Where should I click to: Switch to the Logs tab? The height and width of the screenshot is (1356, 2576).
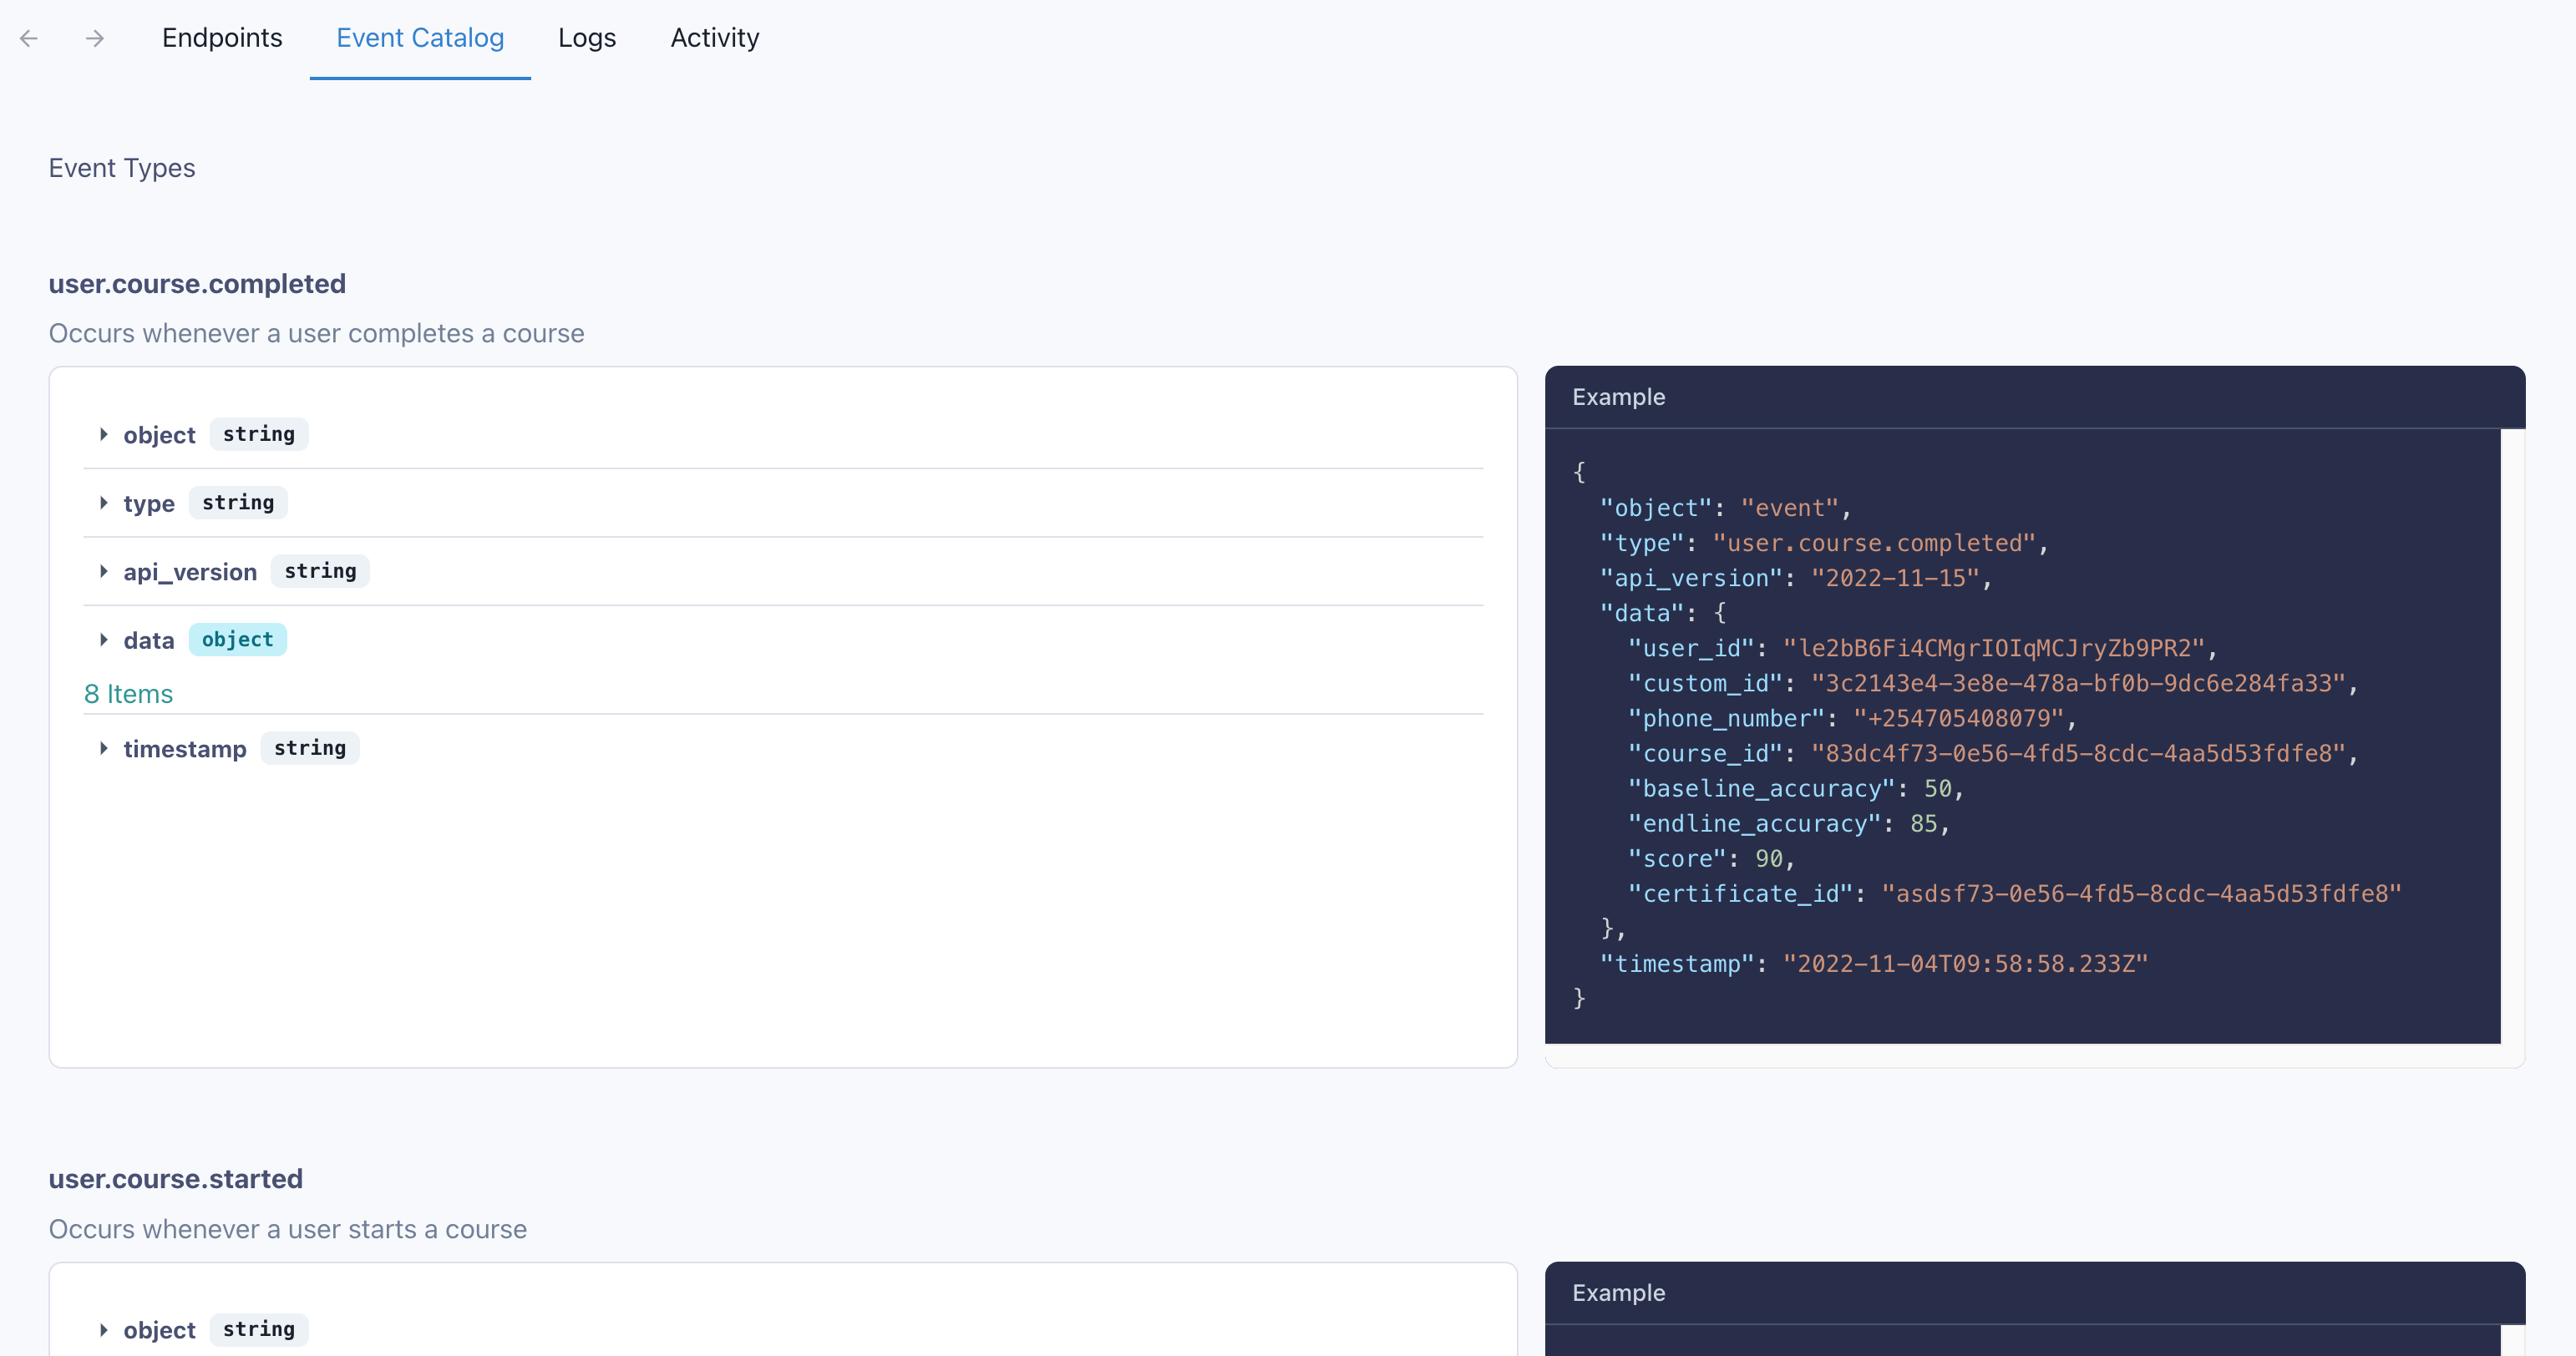coord(587,38)
